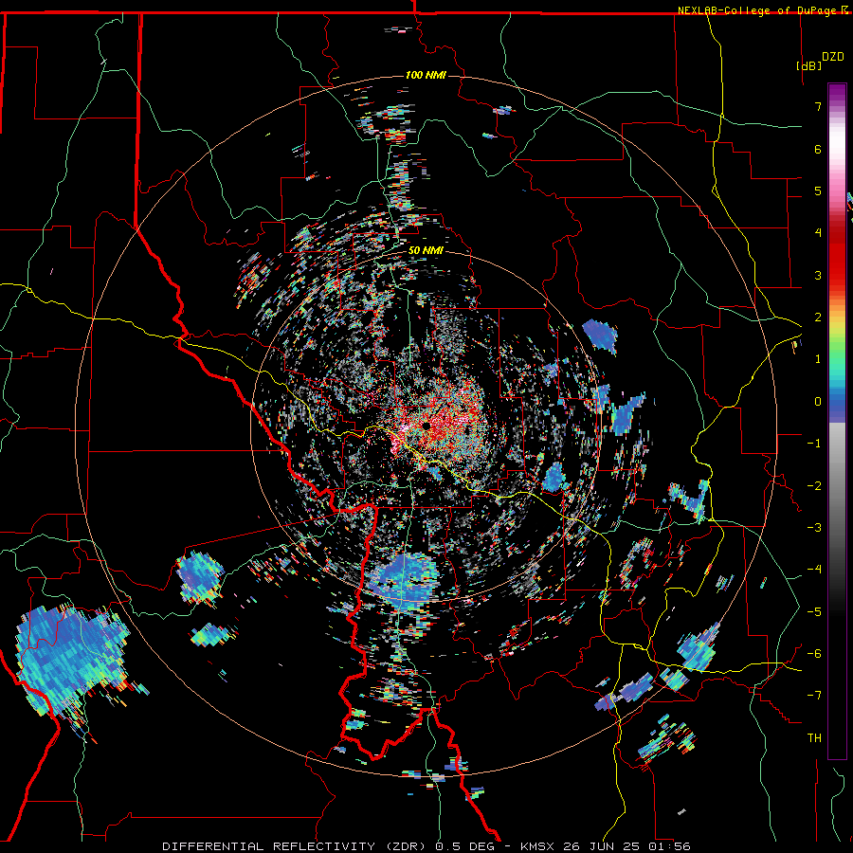Click the 0 value on the color scale
The height and width of the screenshot is (853, 853).
[x=818, y=402]
